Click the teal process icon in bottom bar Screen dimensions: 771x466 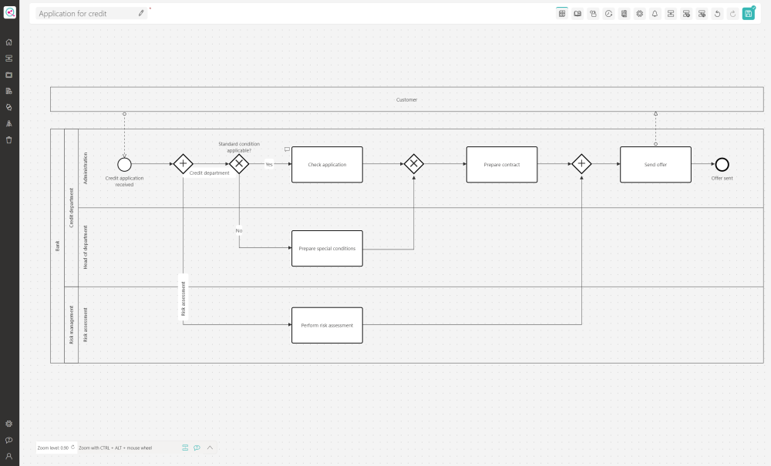(185, 448)
